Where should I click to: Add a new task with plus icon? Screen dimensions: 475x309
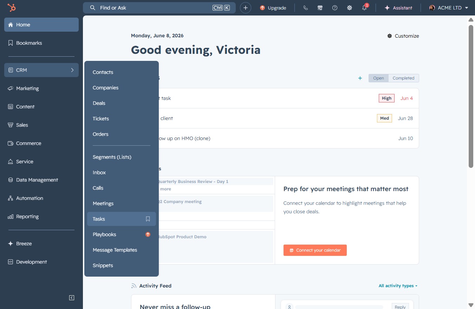click(x=360, y=78)
